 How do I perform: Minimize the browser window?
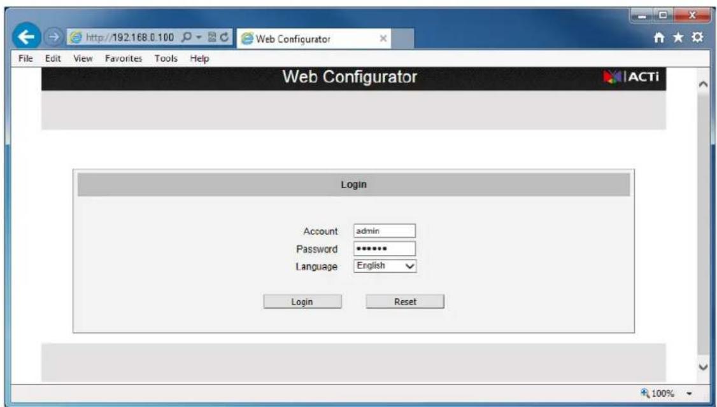point(643,16)
